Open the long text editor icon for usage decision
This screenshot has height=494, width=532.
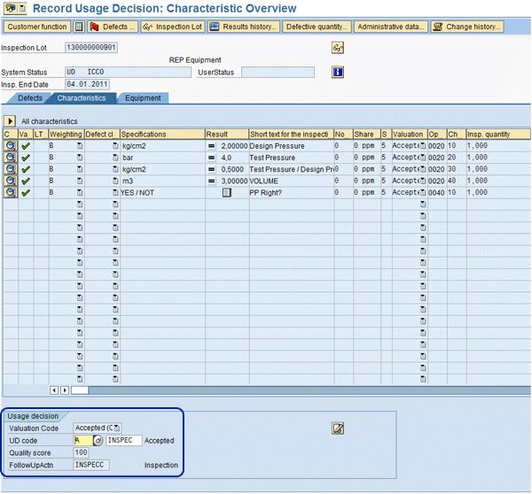tap(338, 428)
